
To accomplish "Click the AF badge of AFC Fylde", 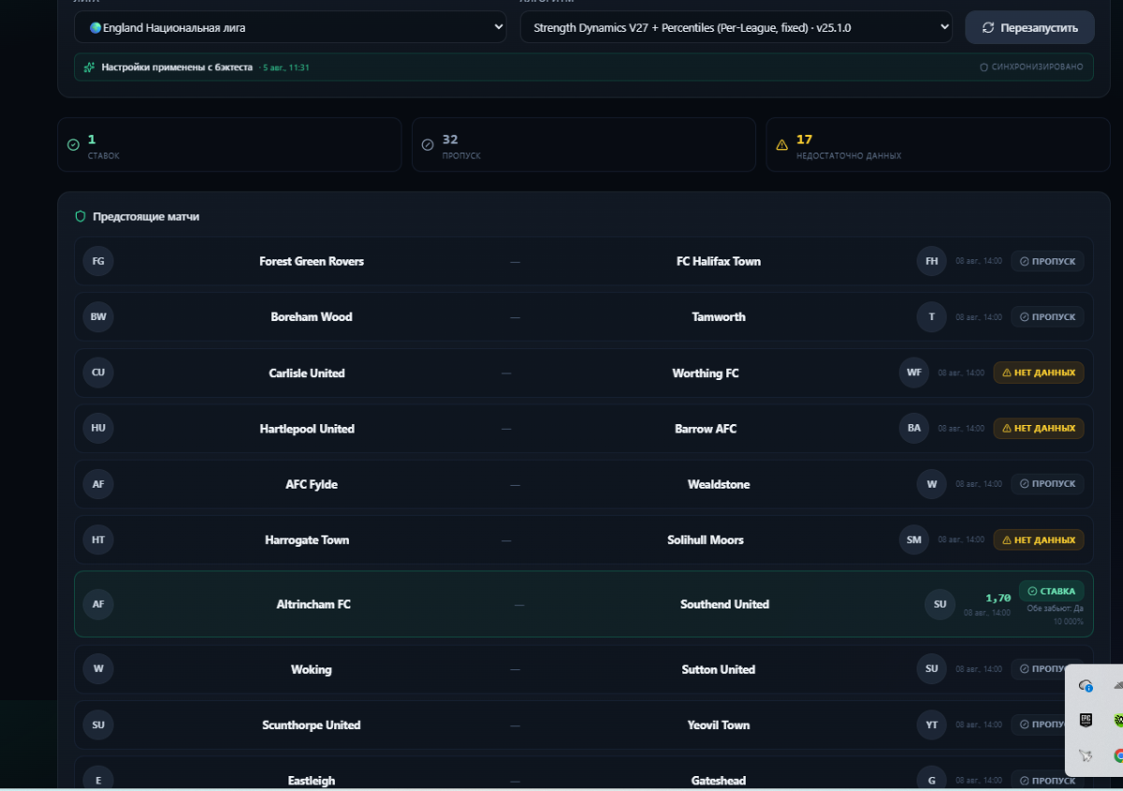I will [98, 484].
